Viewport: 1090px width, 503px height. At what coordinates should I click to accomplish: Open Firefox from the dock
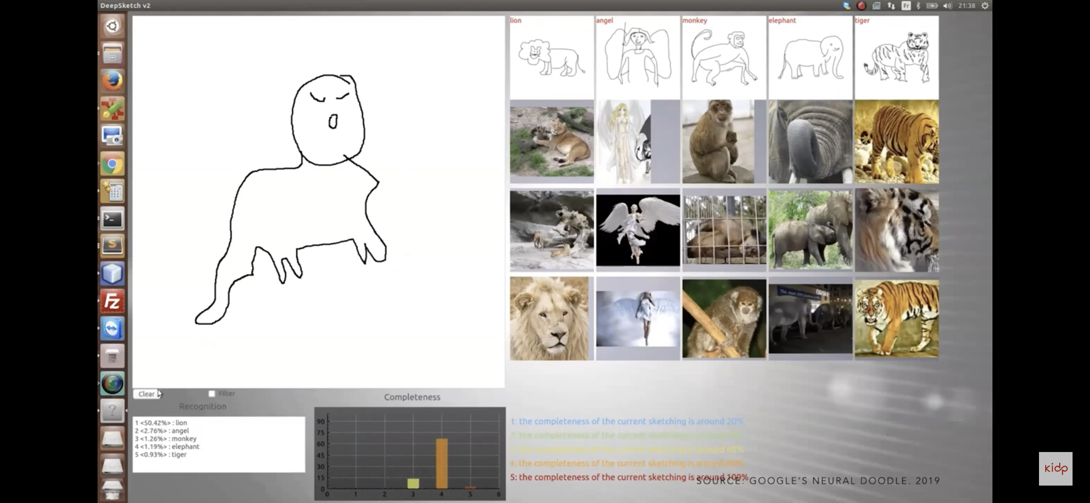[112, 81]
